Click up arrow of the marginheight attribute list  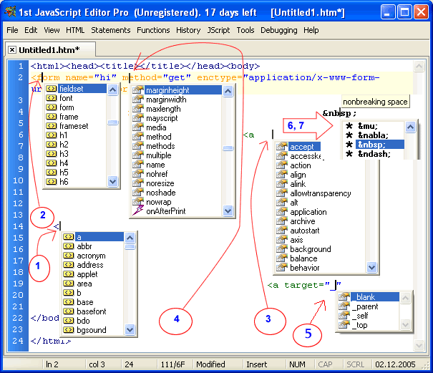point(228,91)
